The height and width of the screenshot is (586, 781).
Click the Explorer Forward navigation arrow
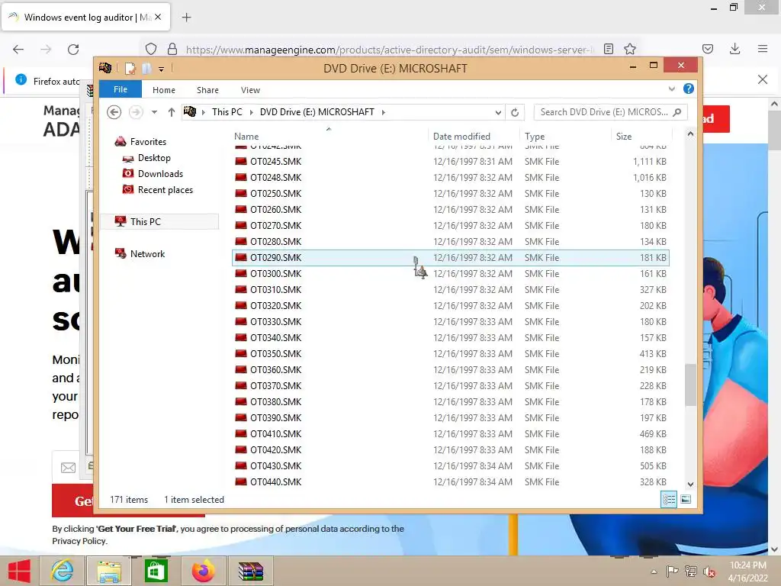point(136,112)
